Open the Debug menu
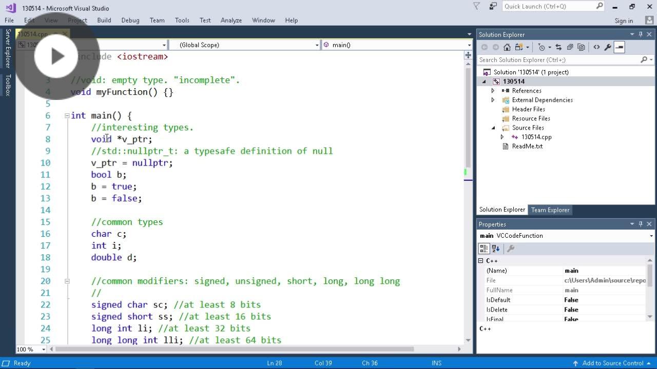 click(130, 20)
